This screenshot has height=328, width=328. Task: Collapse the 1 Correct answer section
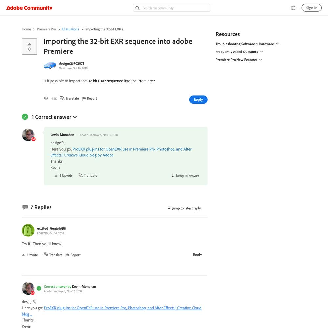click(x=75, y=117)
